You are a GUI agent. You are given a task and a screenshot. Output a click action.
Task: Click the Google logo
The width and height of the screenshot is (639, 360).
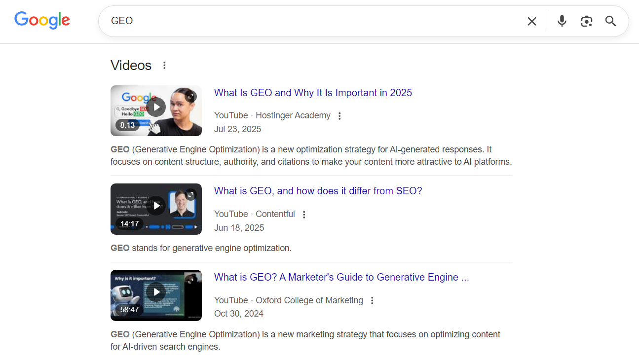click(x=42, y=21)
